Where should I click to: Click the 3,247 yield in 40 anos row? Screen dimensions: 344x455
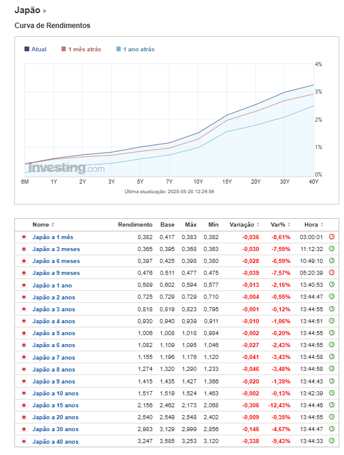[x=145, y=441]
